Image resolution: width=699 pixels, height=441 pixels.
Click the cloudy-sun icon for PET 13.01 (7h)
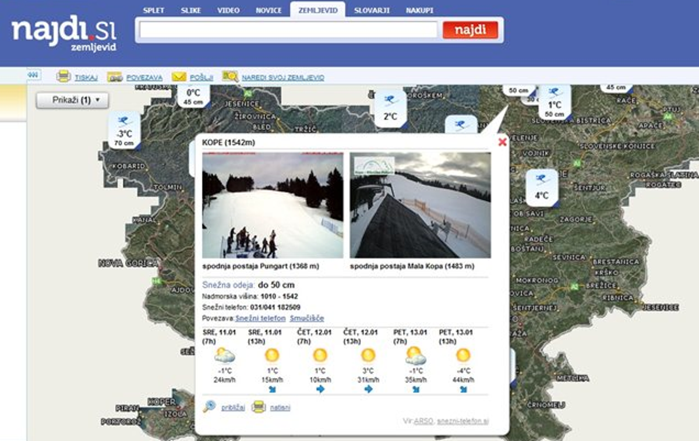pyautogui.click(x=415, y=355)
